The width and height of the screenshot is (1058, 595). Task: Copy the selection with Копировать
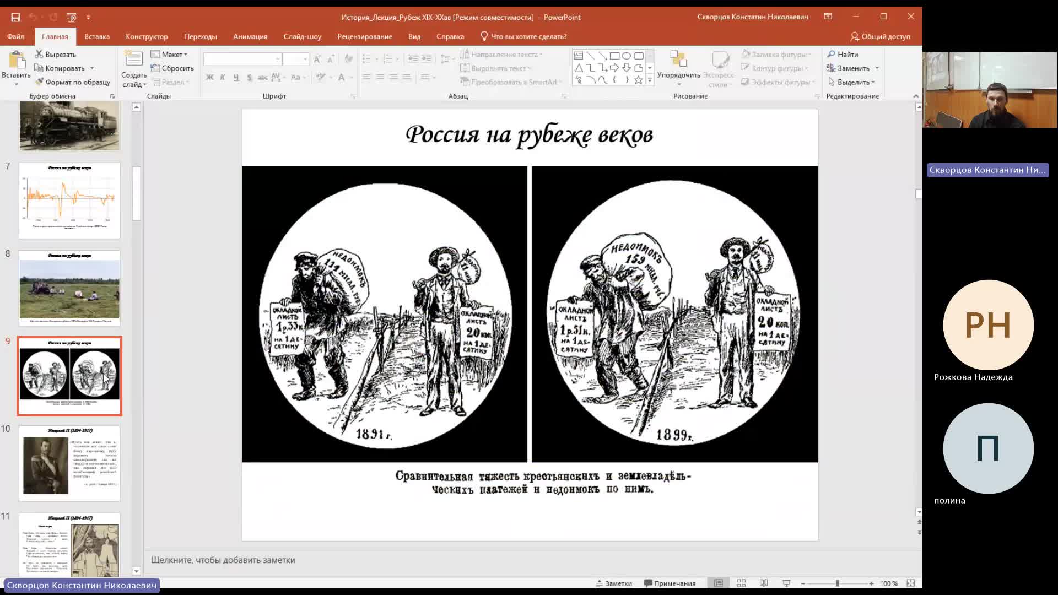60,68
